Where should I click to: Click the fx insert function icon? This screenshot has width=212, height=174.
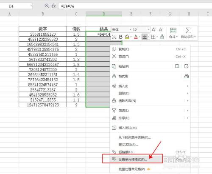[54, 6]
